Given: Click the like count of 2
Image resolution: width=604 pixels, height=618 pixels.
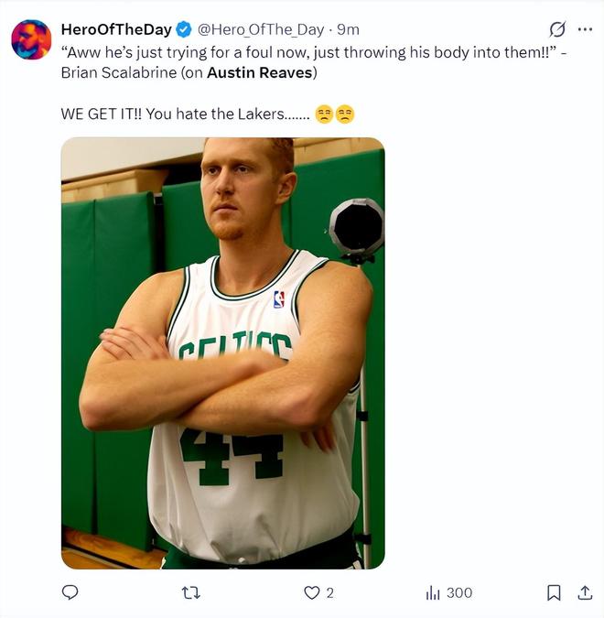Looking at the screenshot, I should [x=329, y=592].
